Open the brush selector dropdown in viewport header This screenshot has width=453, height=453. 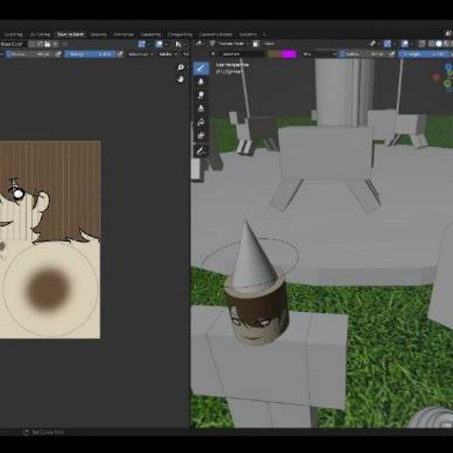pos(213,54)
